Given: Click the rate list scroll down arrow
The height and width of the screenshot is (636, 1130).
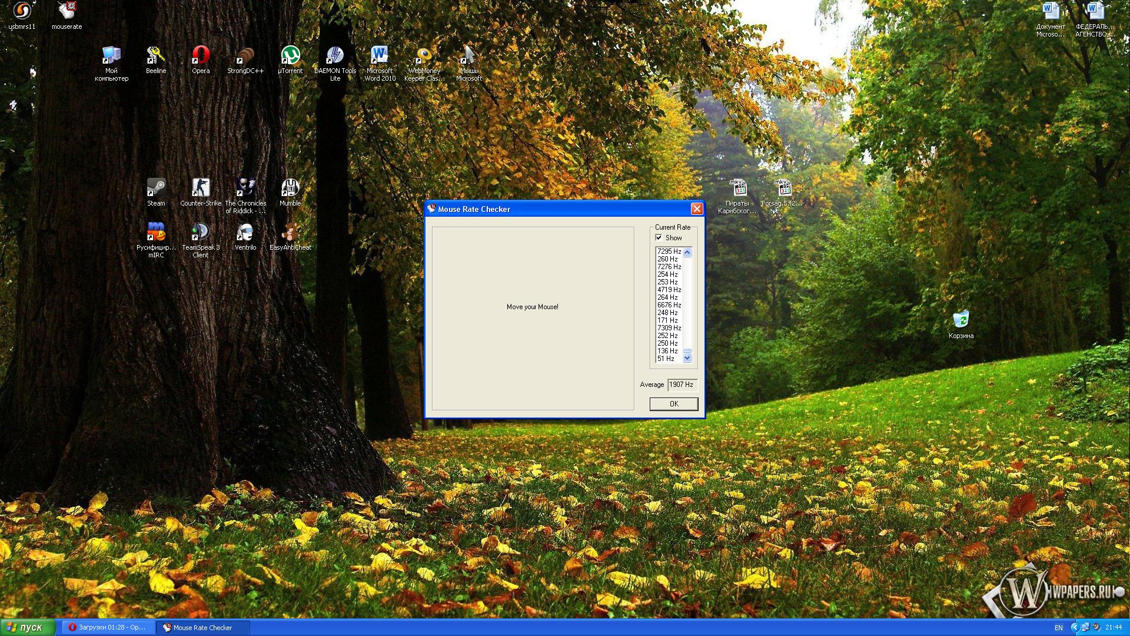Looking at the screenshot, I should (x=687, y=357).
